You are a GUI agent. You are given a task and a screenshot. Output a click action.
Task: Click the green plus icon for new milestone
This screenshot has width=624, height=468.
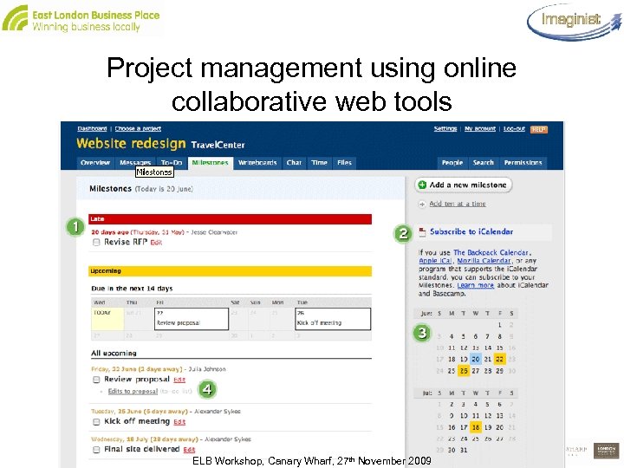coord(423,185)
